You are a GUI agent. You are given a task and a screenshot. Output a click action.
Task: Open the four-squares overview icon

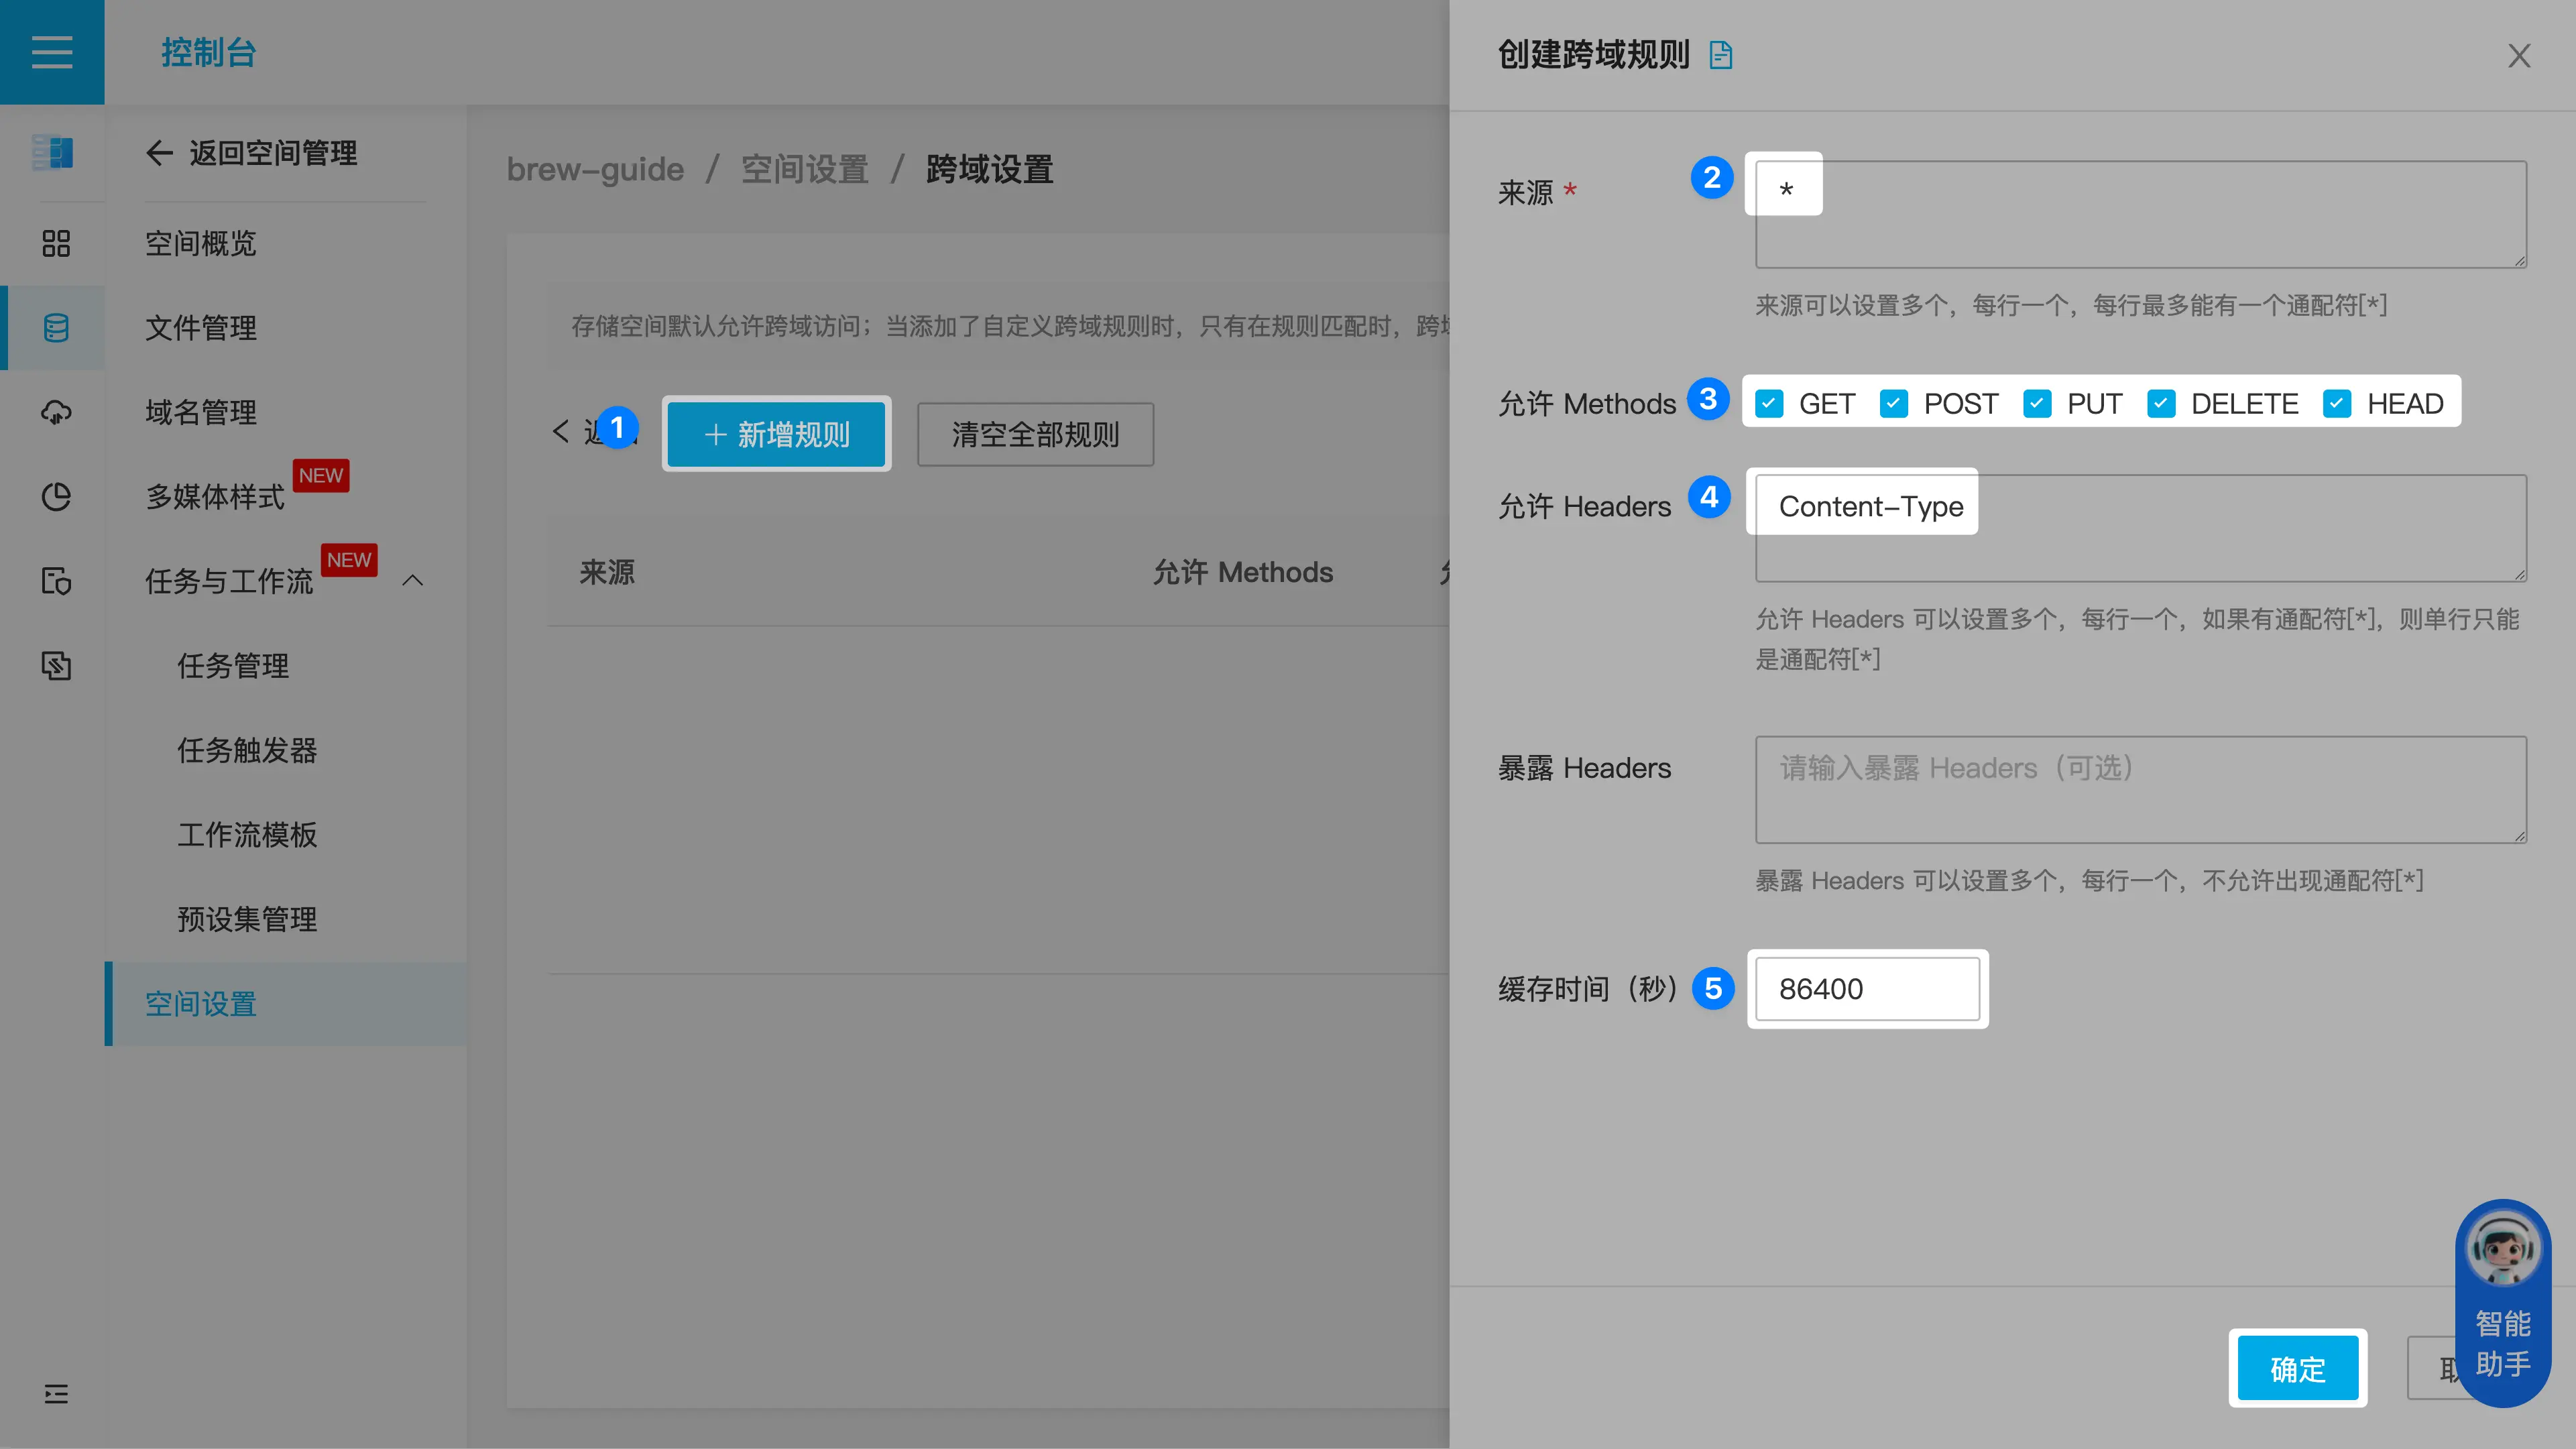(x=56, y=243)
